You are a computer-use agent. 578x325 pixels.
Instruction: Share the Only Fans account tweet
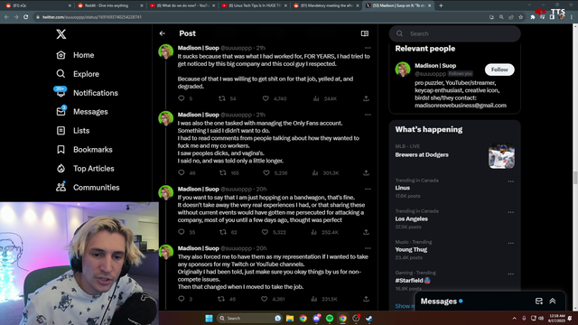[x=366, y=172]
